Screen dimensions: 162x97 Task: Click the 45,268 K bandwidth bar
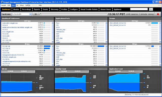coord(47,46)
